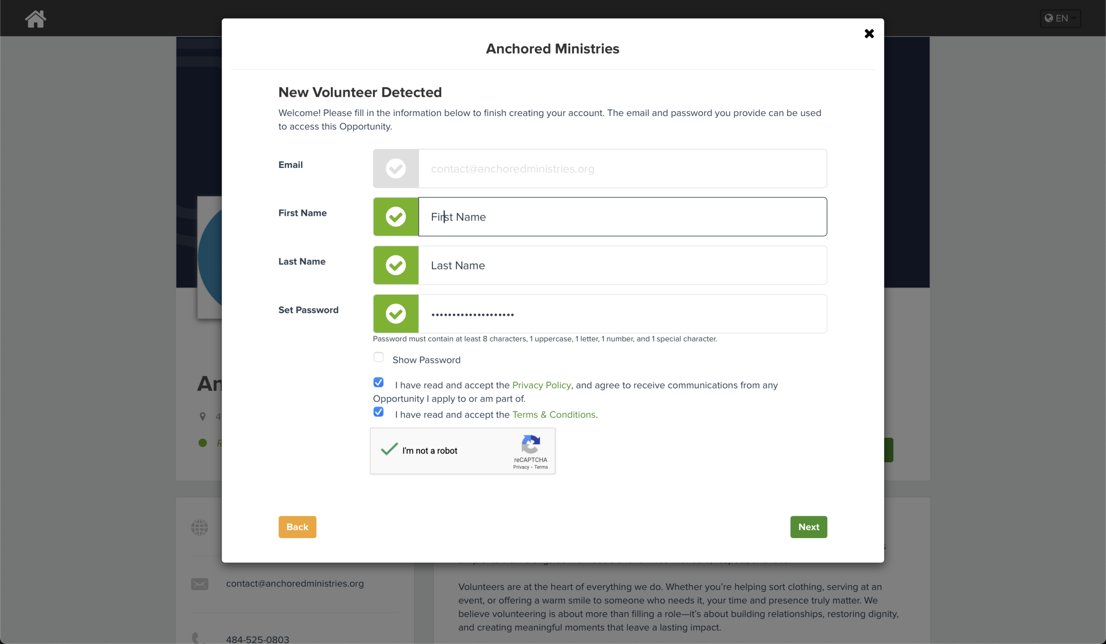Viewport: 1106px width, 644px height.
Task: Click the green checkmark beside Last Name
Action: point(395,265)
